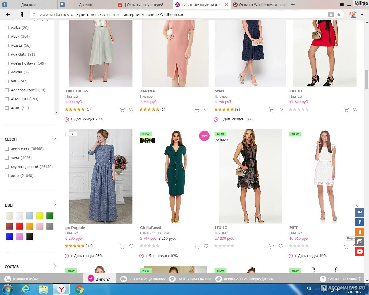Viewport: 369px width, 295px height.
Task: Check the Abby brand filter
Action: (x=7, y=37)
